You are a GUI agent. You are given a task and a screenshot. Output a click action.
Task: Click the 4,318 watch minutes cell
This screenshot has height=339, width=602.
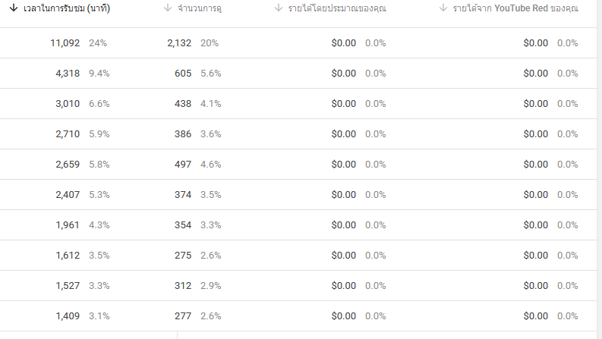point(68,74)
